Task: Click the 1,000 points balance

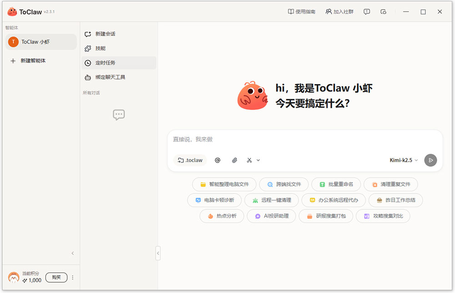Action: pyautogui.click(x=32, y=280)
